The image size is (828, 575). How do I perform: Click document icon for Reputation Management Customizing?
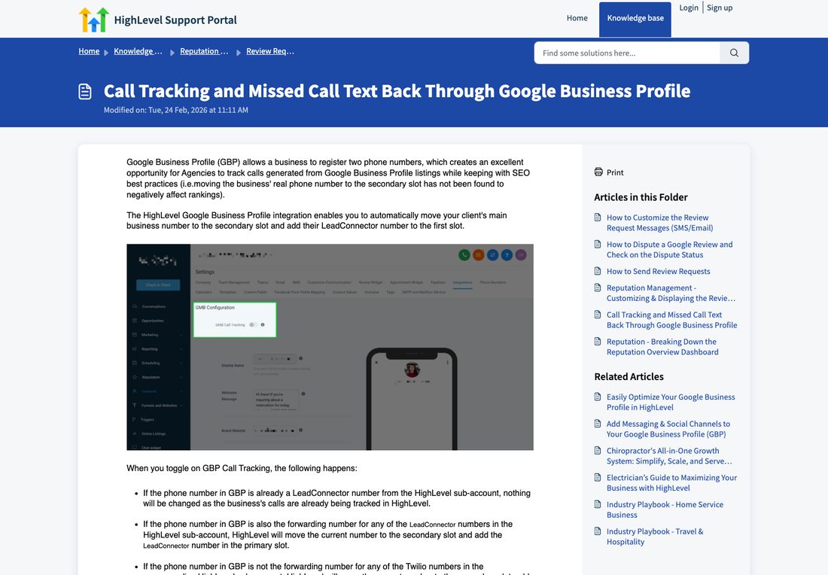point(598,287)
